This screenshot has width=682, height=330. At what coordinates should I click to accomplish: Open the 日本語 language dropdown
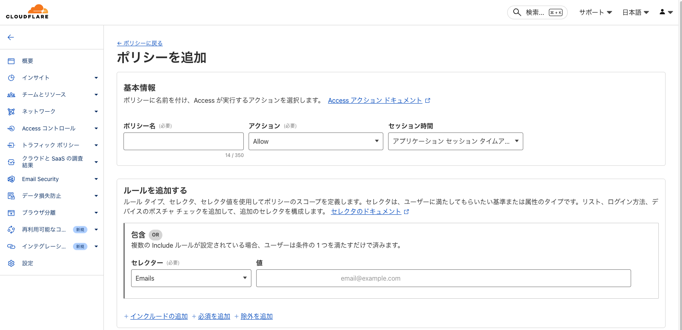point(636,12)
